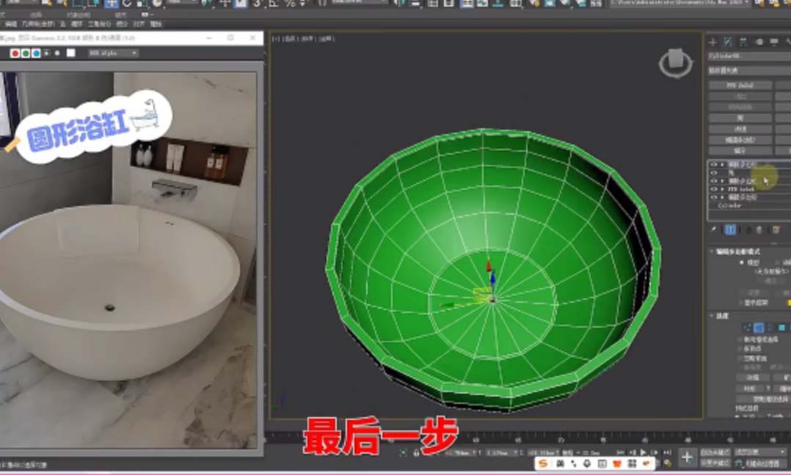This screenshot has width=791, height=475.
Task: Click the Sogou input method logo
Action: 543,463
